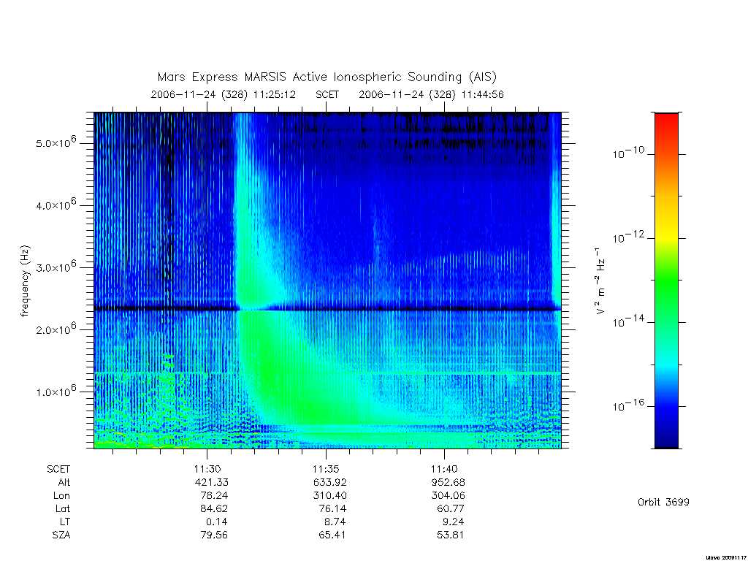This screenshot has width=748, height=561.
Task: Click the Lat row label below plot
Action: [x=63, y=508]
